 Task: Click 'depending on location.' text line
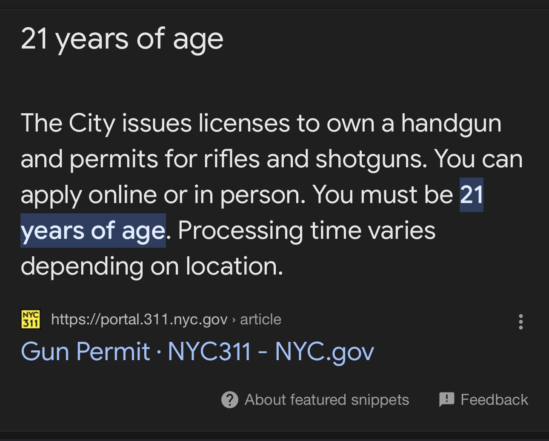(152, 266)
